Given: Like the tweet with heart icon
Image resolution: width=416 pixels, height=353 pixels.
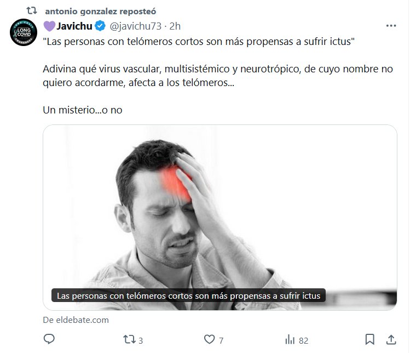Looking at the screenshot, I should (x=209, y=339).
